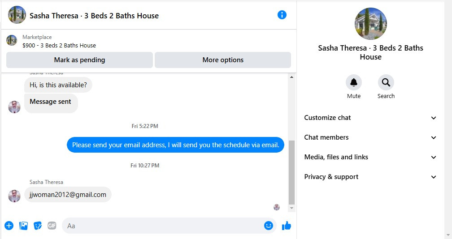Click the chat scrollbar down arrow
This screenshot has width=452, height=239.
coord(292,208)
